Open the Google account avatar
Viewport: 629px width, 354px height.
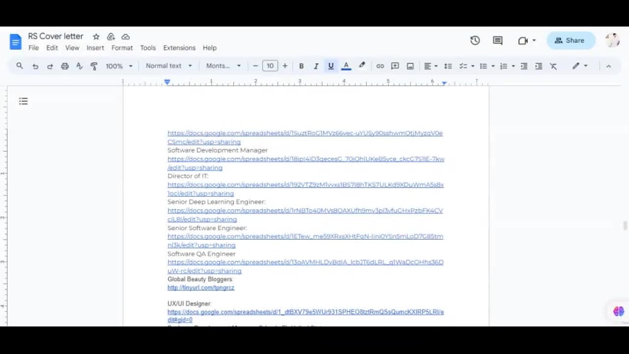pyautogui.click(x=612, y=40)
